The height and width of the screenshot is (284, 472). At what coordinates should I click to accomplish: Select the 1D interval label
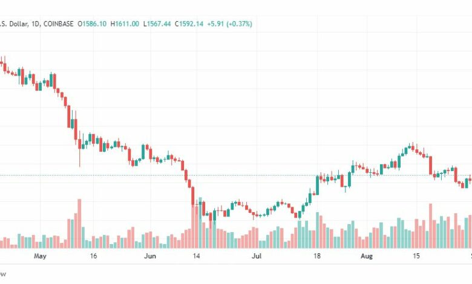[x=36, y=24]
